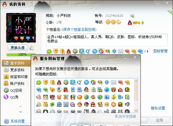Image resolution: width=173 pixels, height=126 pixels.
Task: Click the blue camera icon in the grid
Action: click(x=107, y=97)
